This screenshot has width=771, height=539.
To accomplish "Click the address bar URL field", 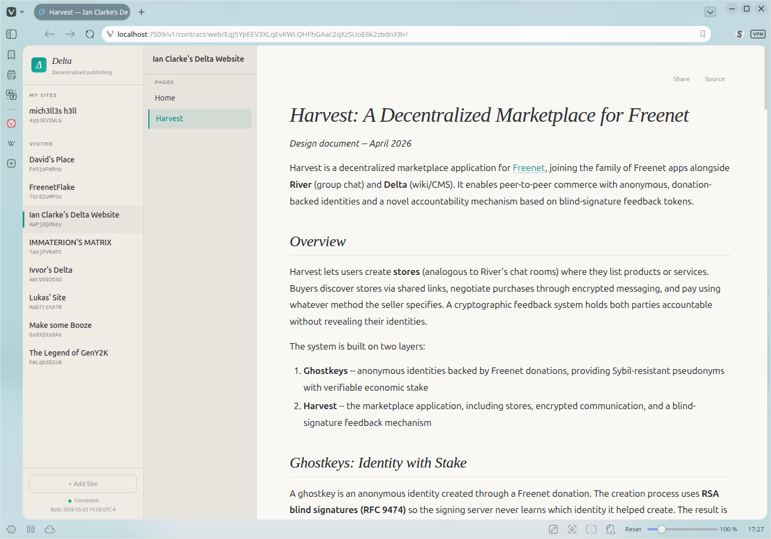I will point(406,34).
